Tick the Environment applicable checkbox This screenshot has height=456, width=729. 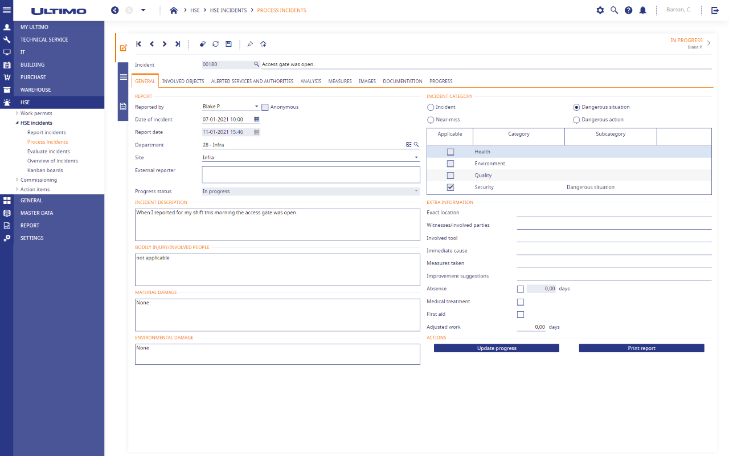point(450,164)
